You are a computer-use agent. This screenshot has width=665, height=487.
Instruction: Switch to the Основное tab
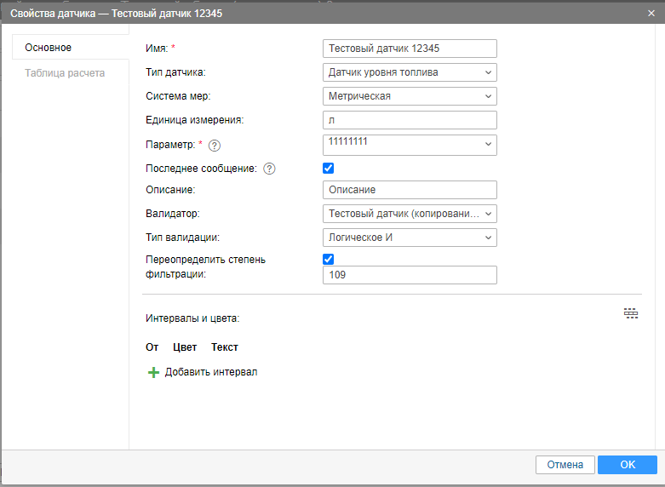click(49, 48)
